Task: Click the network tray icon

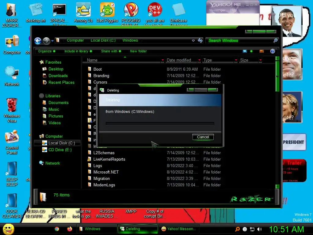Action: pos(252,229)
